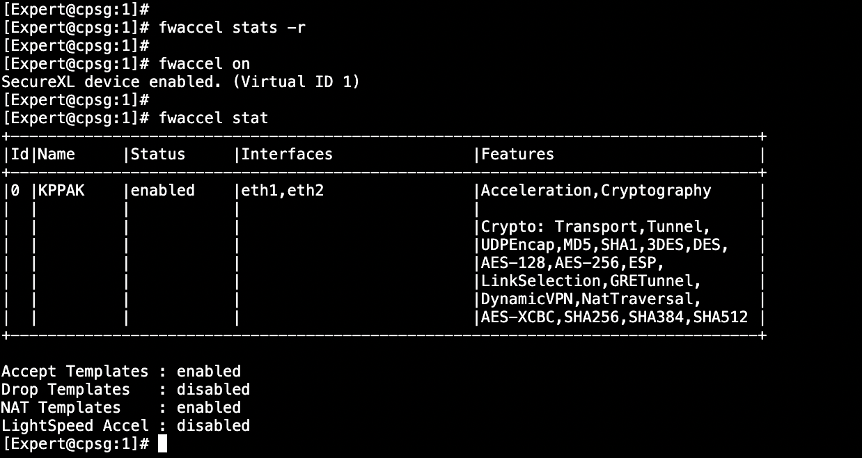Click the "enabled" status cell in the table
Screen dimensions: 862x458
pos(163,190)
